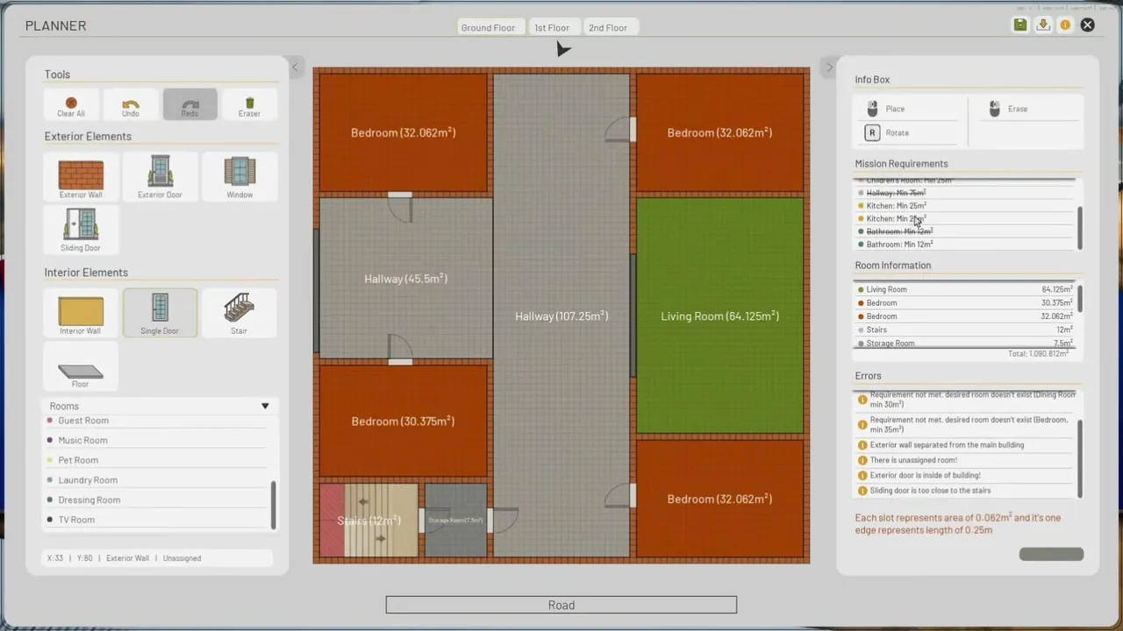1123x631 pixels.
Task: Click the Erase mouse icon in Info Box
Action: [x=994, y=109]
